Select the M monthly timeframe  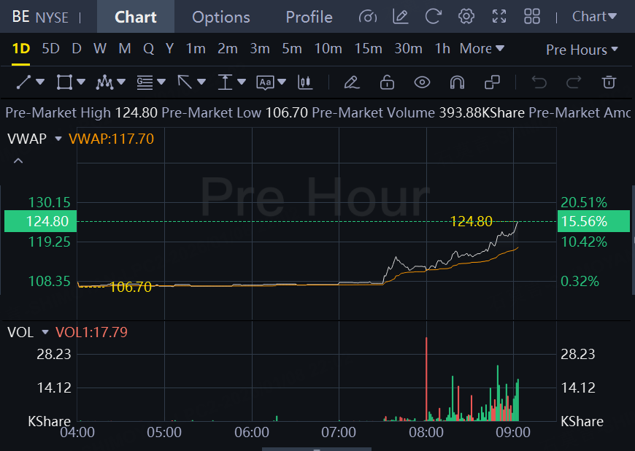125,49
